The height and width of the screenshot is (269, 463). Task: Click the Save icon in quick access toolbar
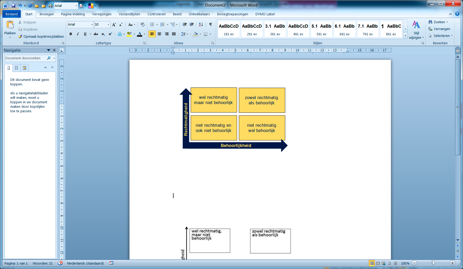click(13, 6)
